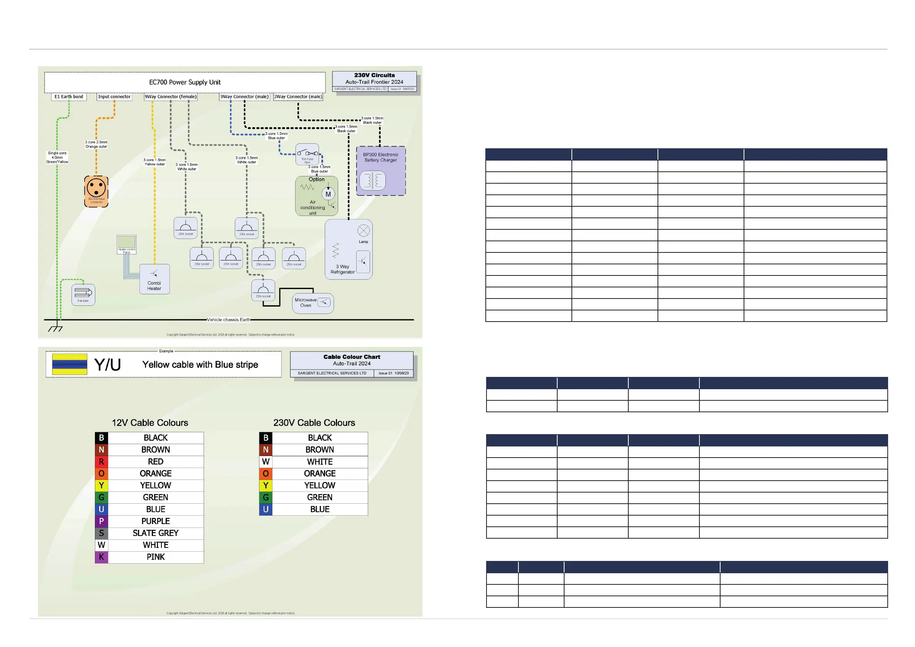The height and width of the screenshot is (647, 915).
Task: Click the vehicle chassis earth ground symbol
Action: pyautogui.click(x=55, y=327)
